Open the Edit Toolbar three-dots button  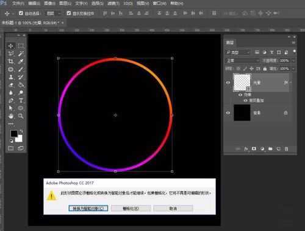point(11,123)
